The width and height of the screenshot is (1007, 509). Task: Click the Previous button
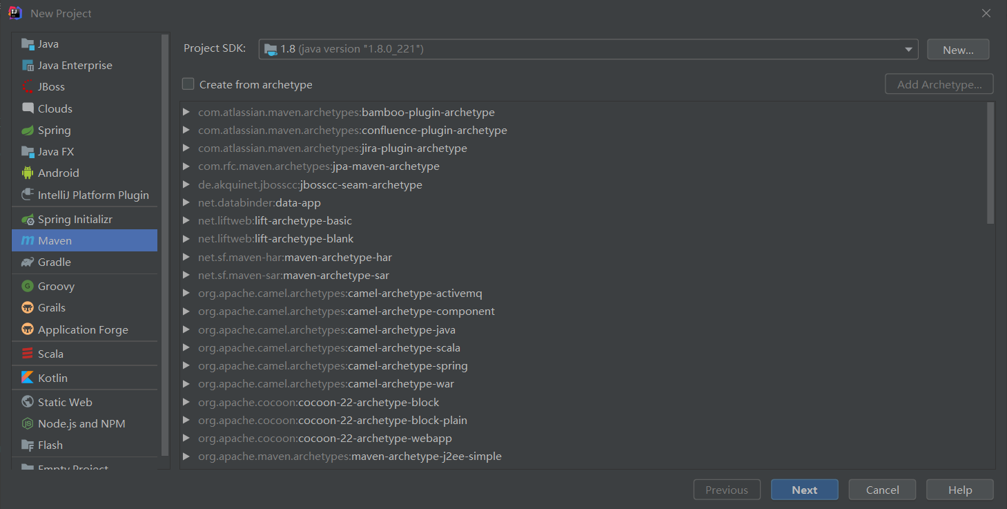(x=727, y=490)
